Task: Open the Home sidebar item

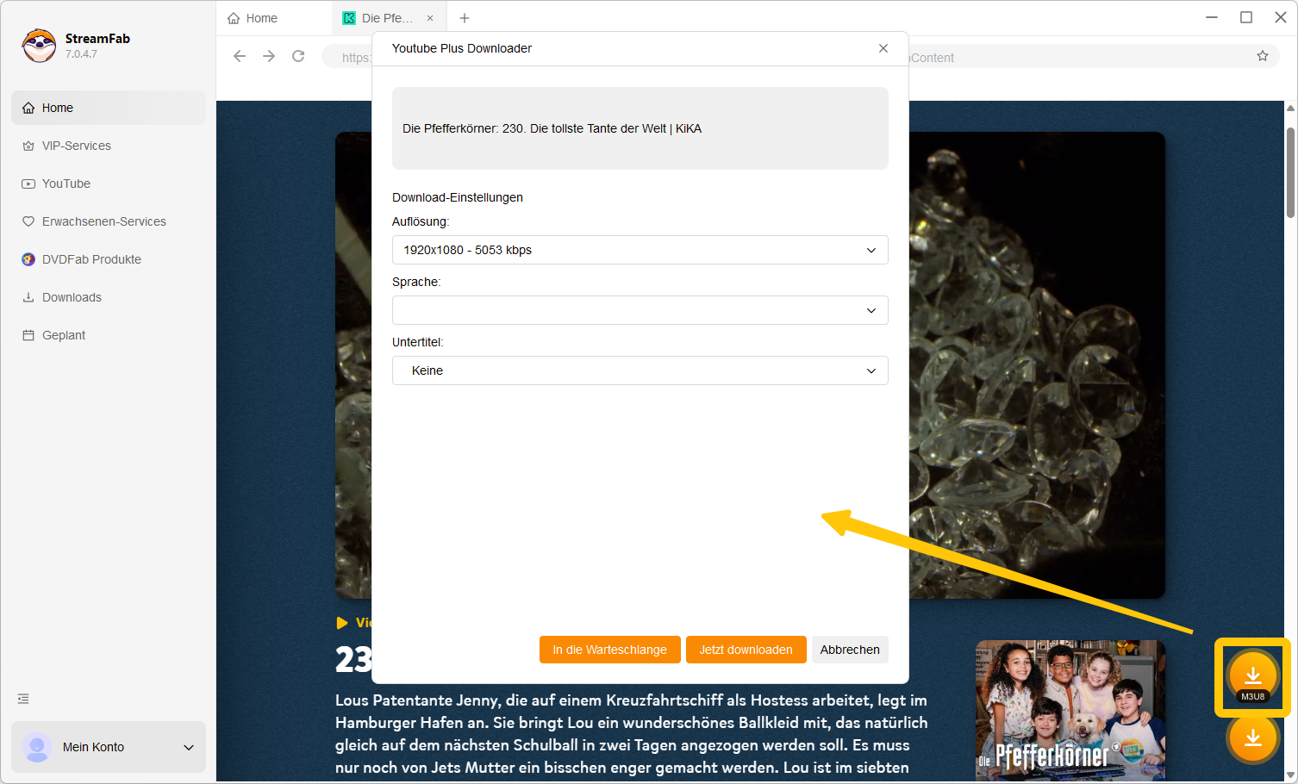Action: 109,108
